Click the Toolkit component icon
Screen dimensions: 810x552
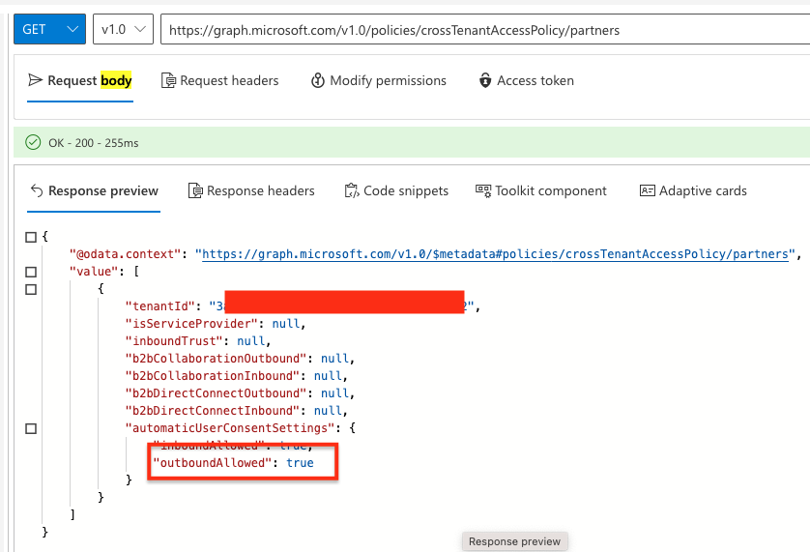coord(483,190)
